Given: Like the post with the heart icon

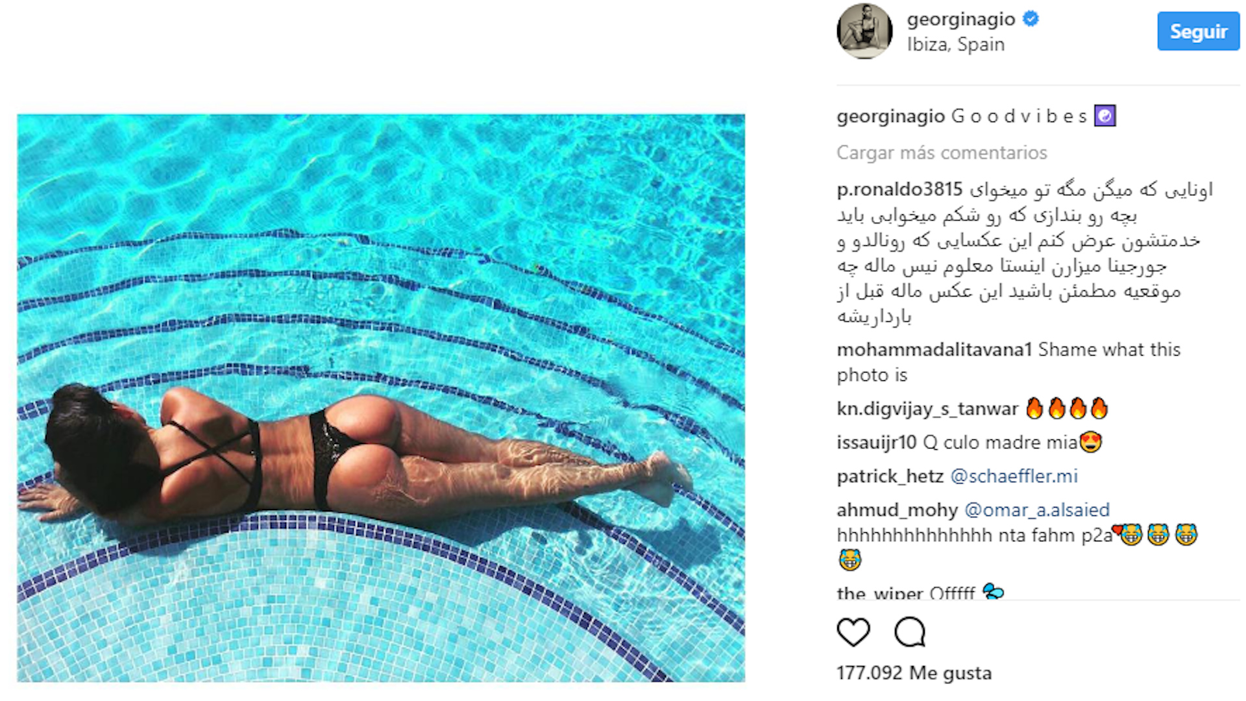Looking at the screenshot, I should click(853, 632).
